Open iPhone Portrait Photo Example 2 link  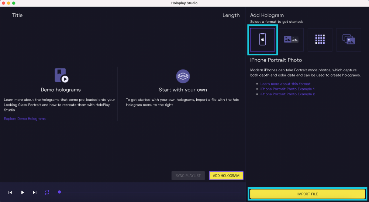[x=287, y=94]
